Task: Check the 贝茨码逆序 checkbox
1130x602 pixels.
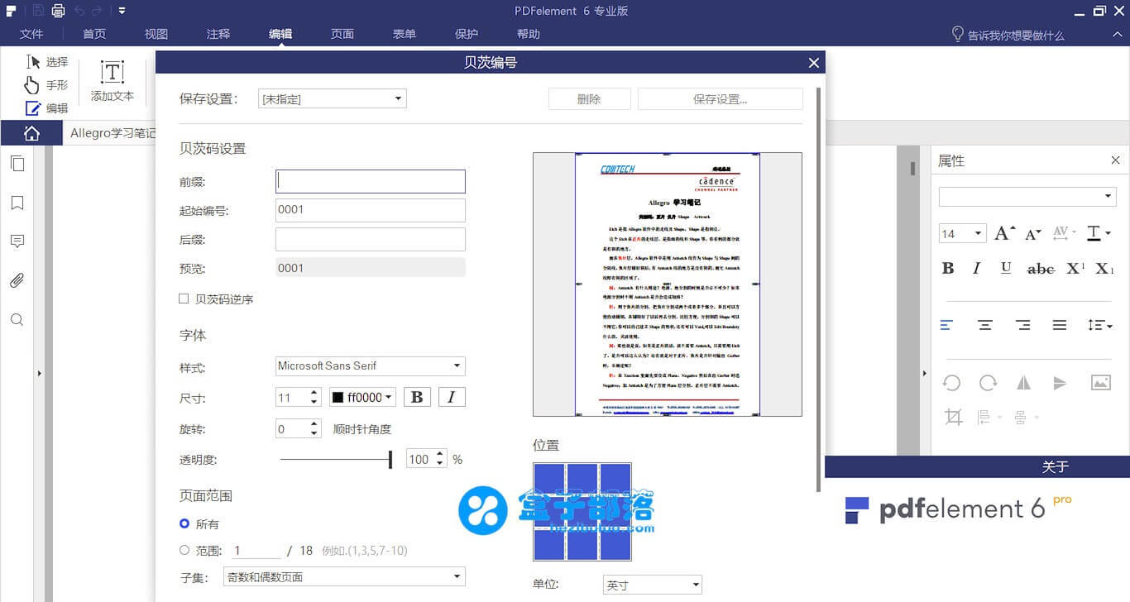Action: 184,299
